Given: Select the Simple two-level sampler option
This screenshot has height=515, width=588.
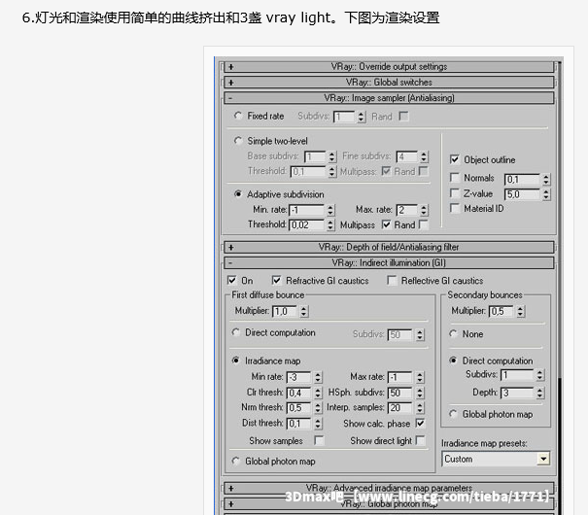Looking at the screenshot, I should [239, 141].
